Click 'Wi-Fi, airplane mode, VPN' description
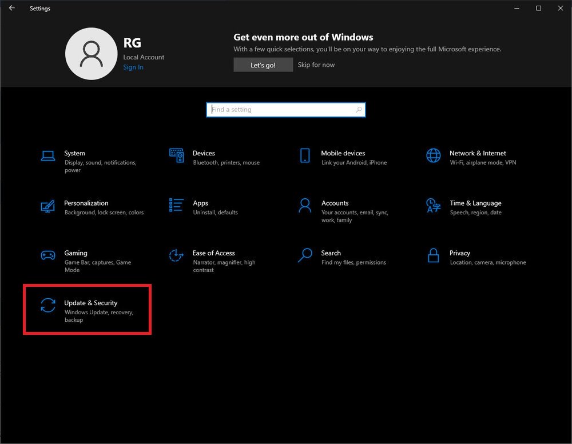 [x=483, y=163]
